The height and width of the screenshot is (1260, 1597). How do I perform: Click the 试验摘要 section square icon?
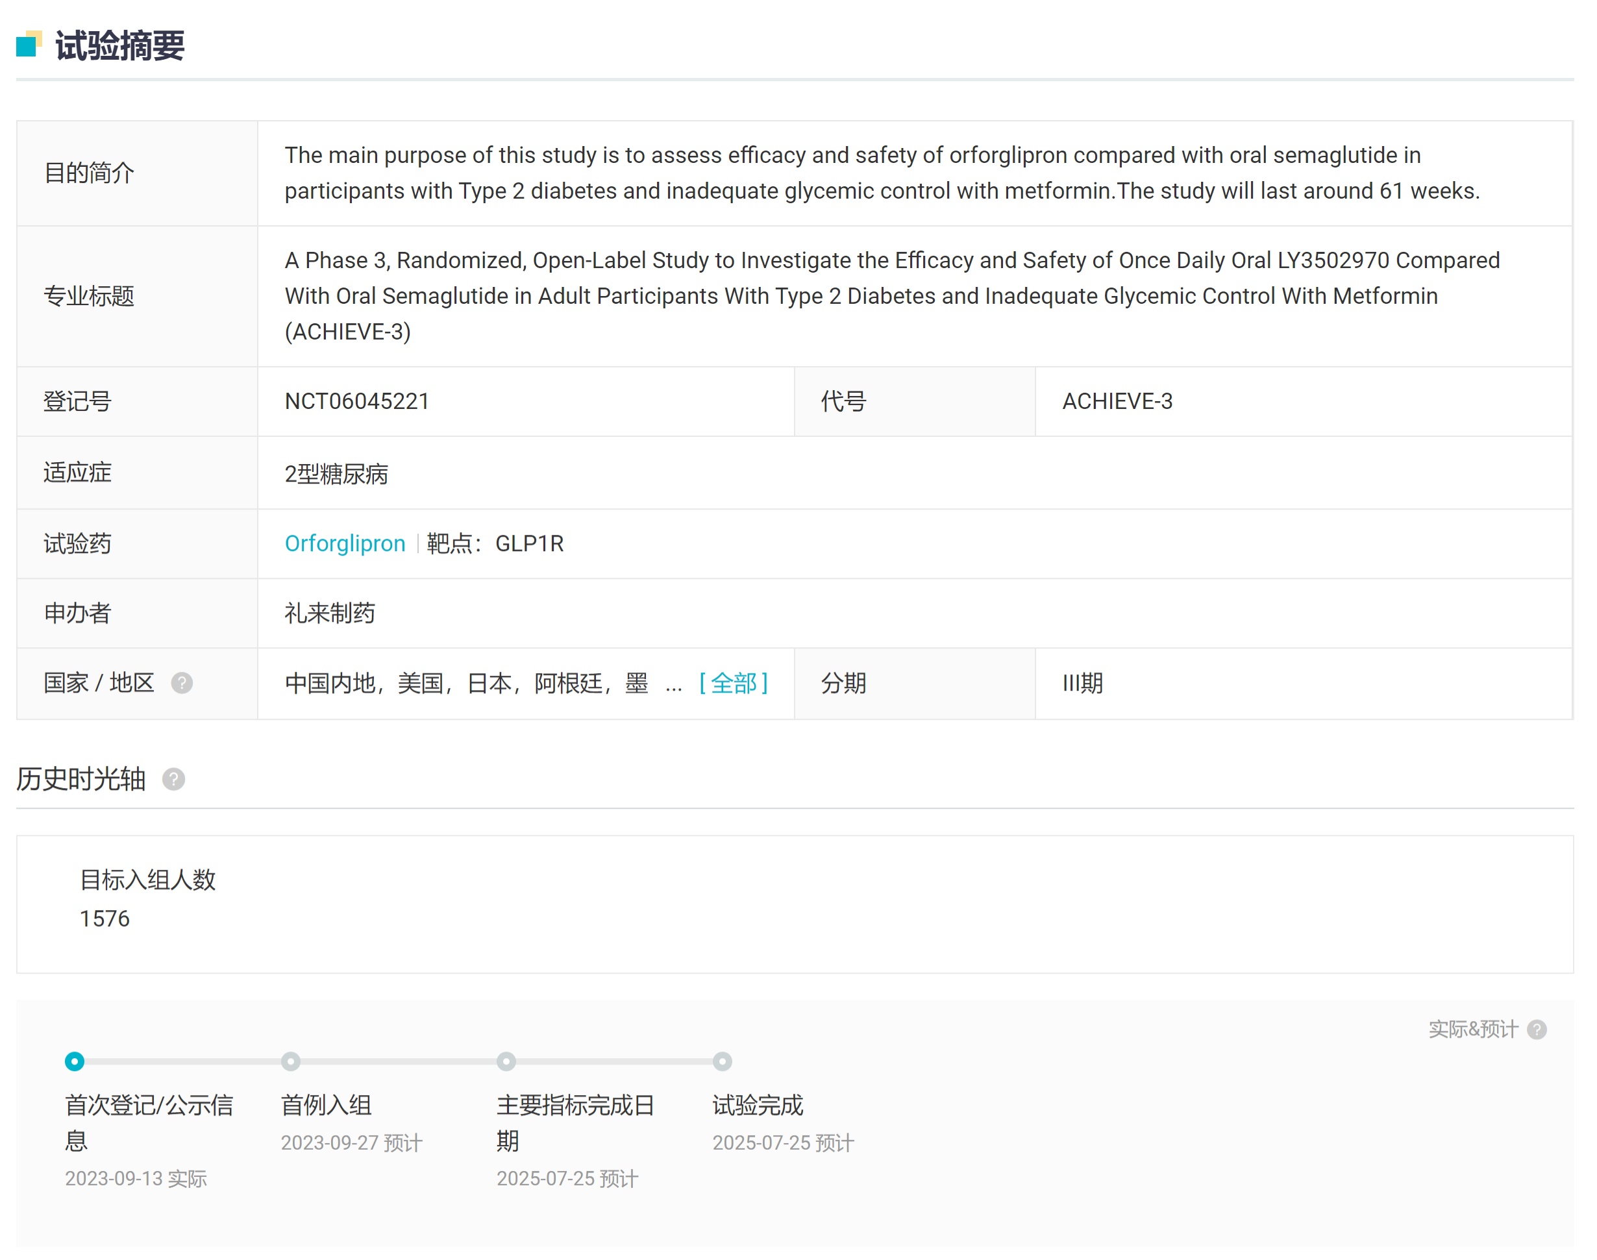pos(28,45)
